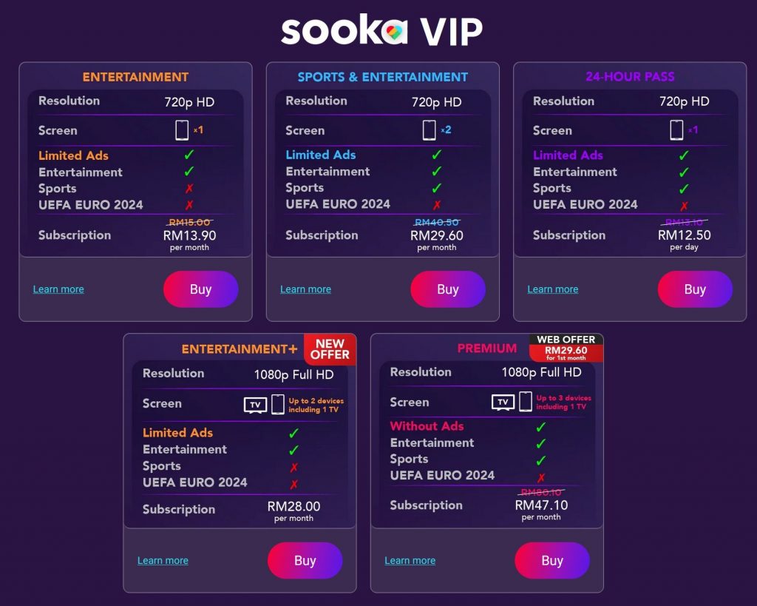
Task: Click the TV icon in Premium plan
Action: 503,402
